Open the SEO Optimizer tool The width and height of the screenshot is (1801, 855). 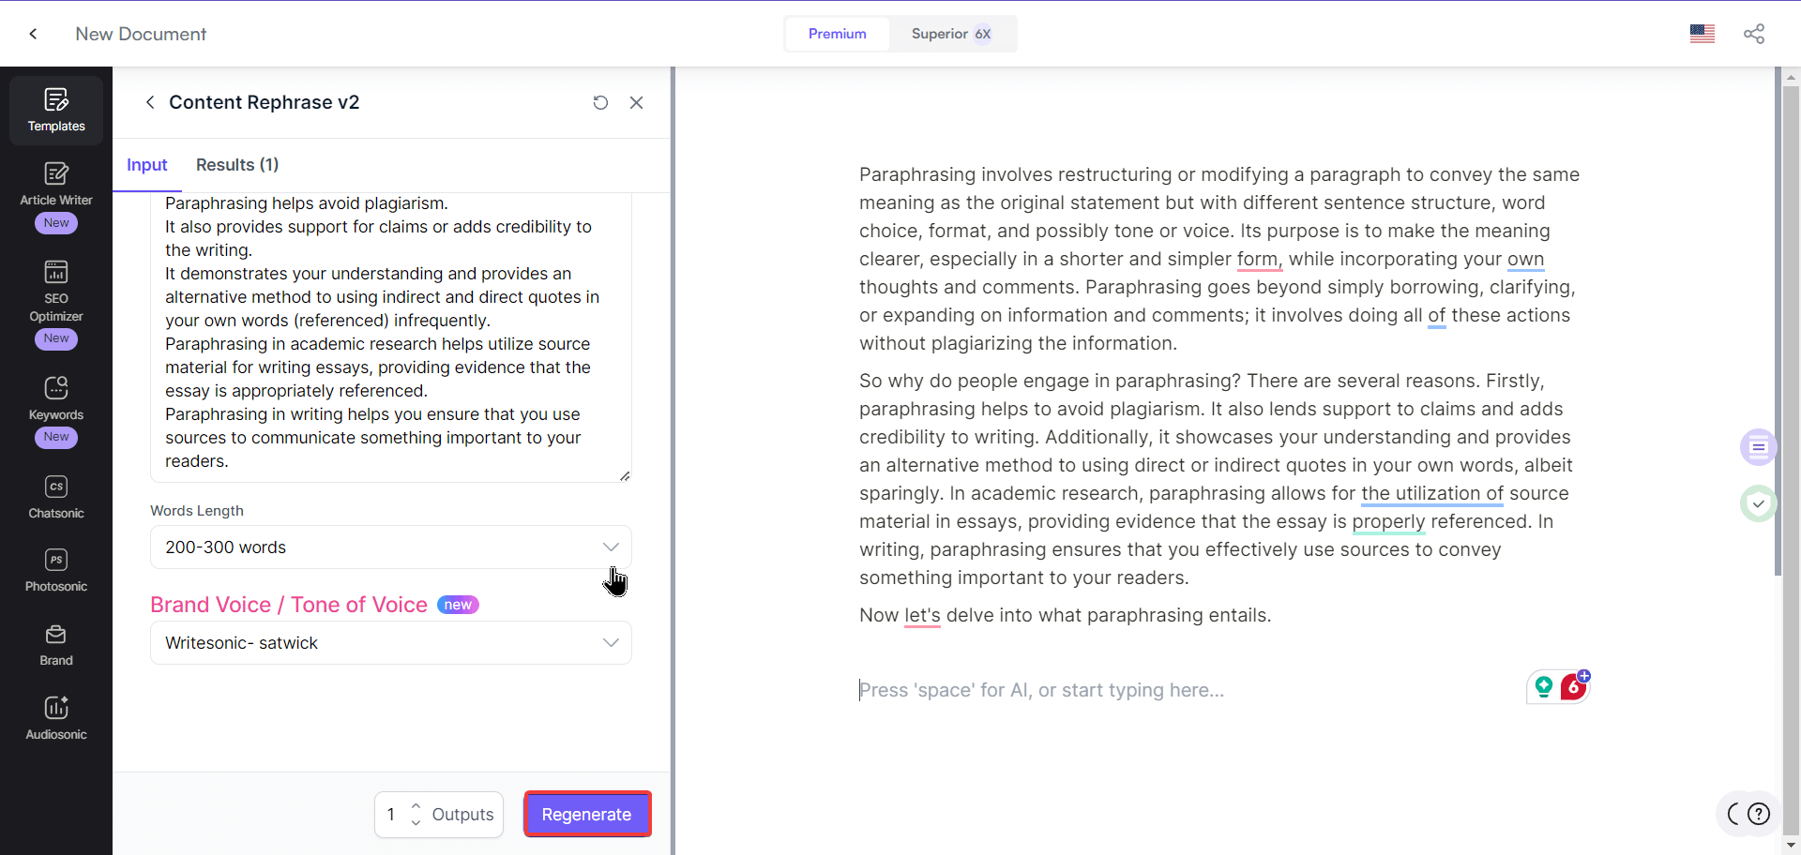tap(56, 292)
